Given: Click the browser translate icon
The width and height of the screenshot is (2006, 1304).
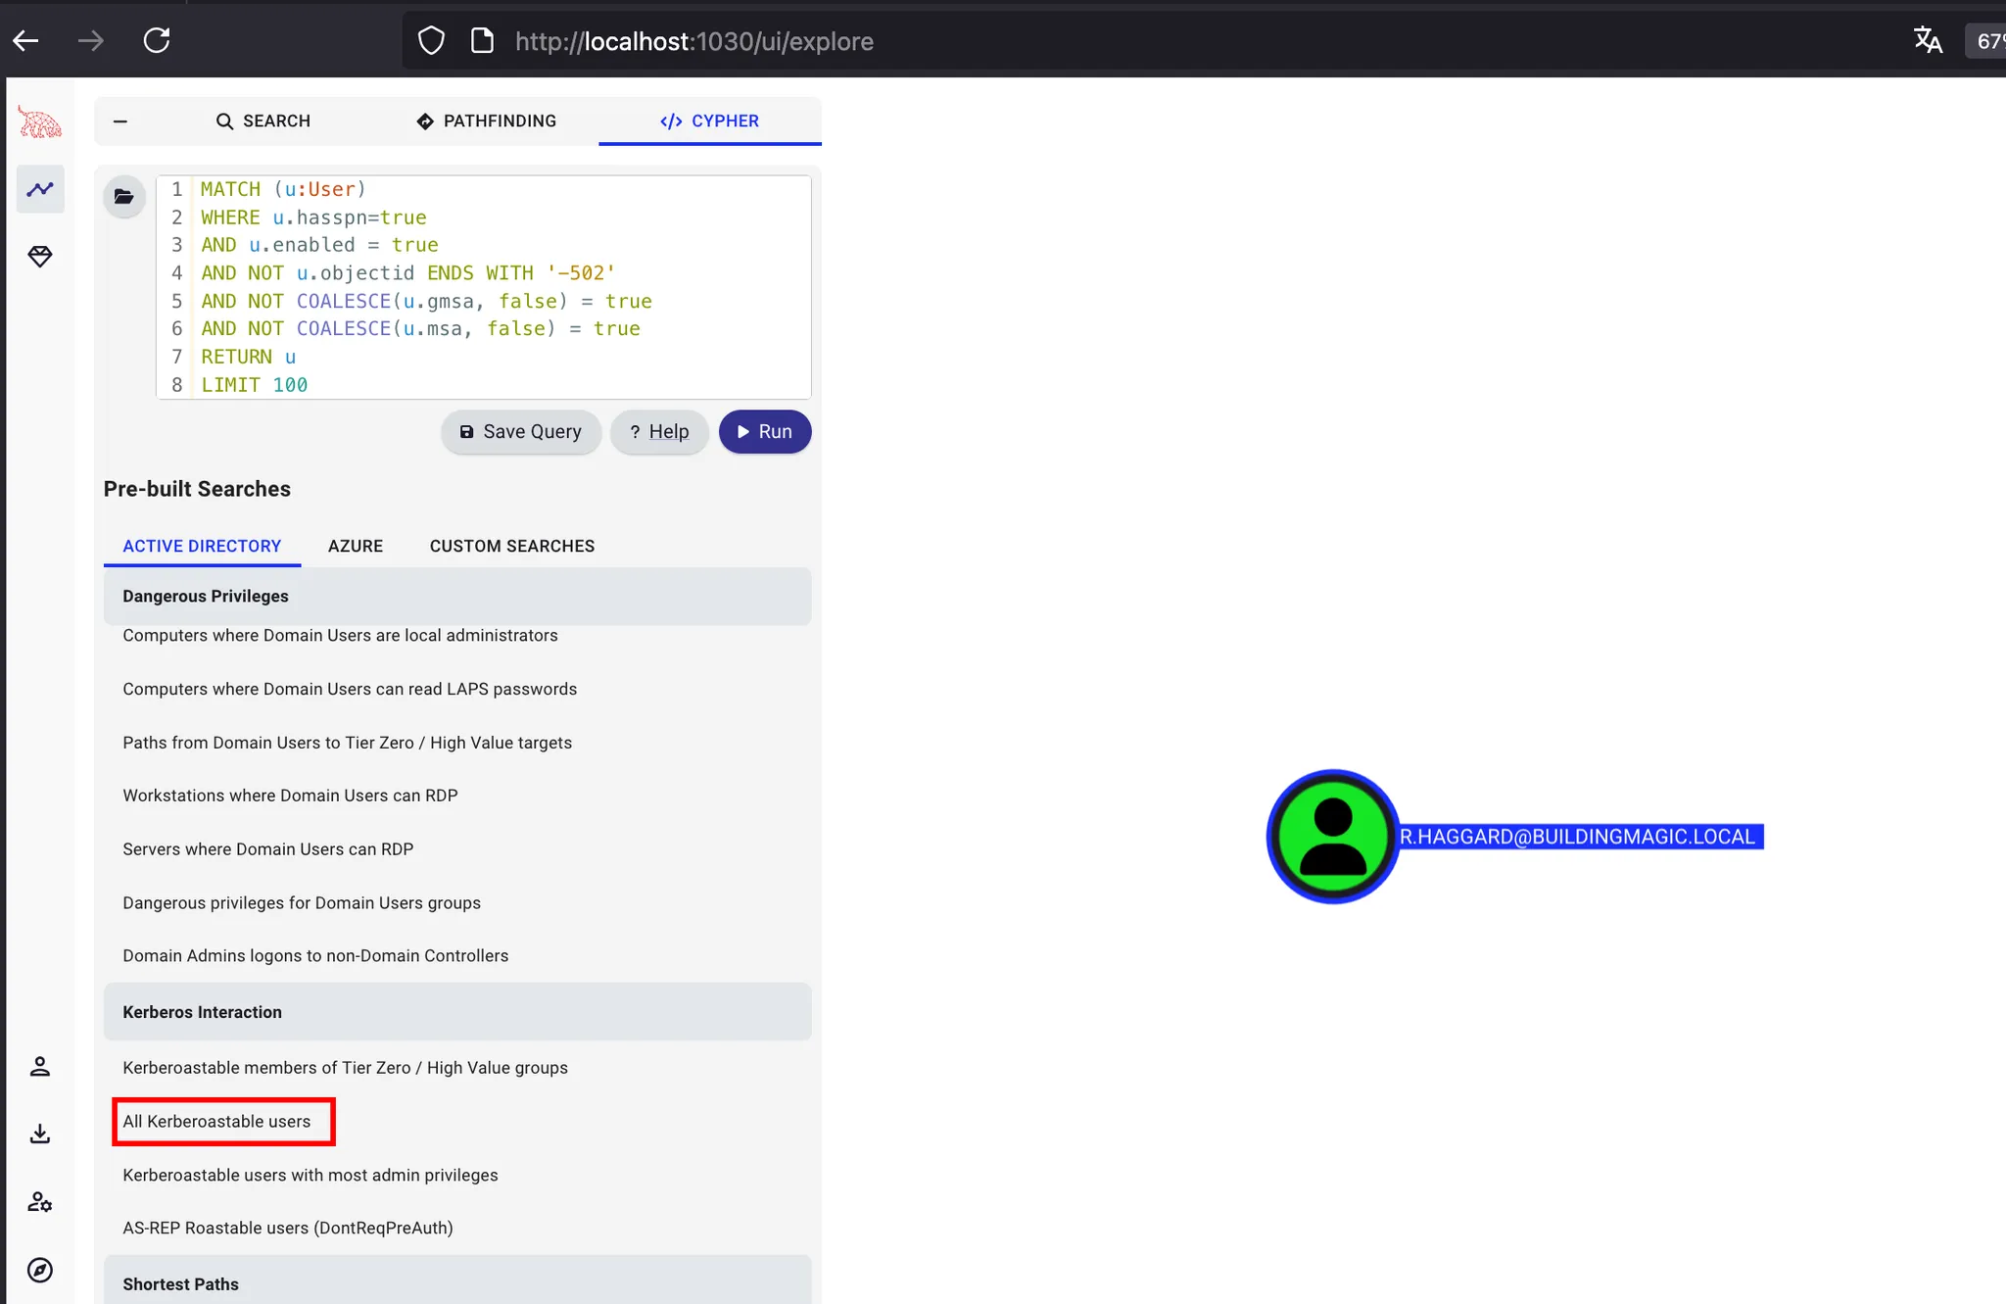Looking at the screenshot, I should (1927, 41).
